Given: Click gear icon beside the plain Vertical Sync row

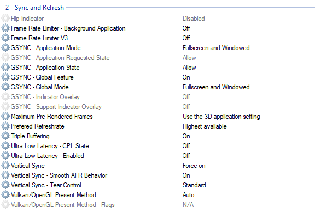Looking at the screenshot, I should (5, 166).
